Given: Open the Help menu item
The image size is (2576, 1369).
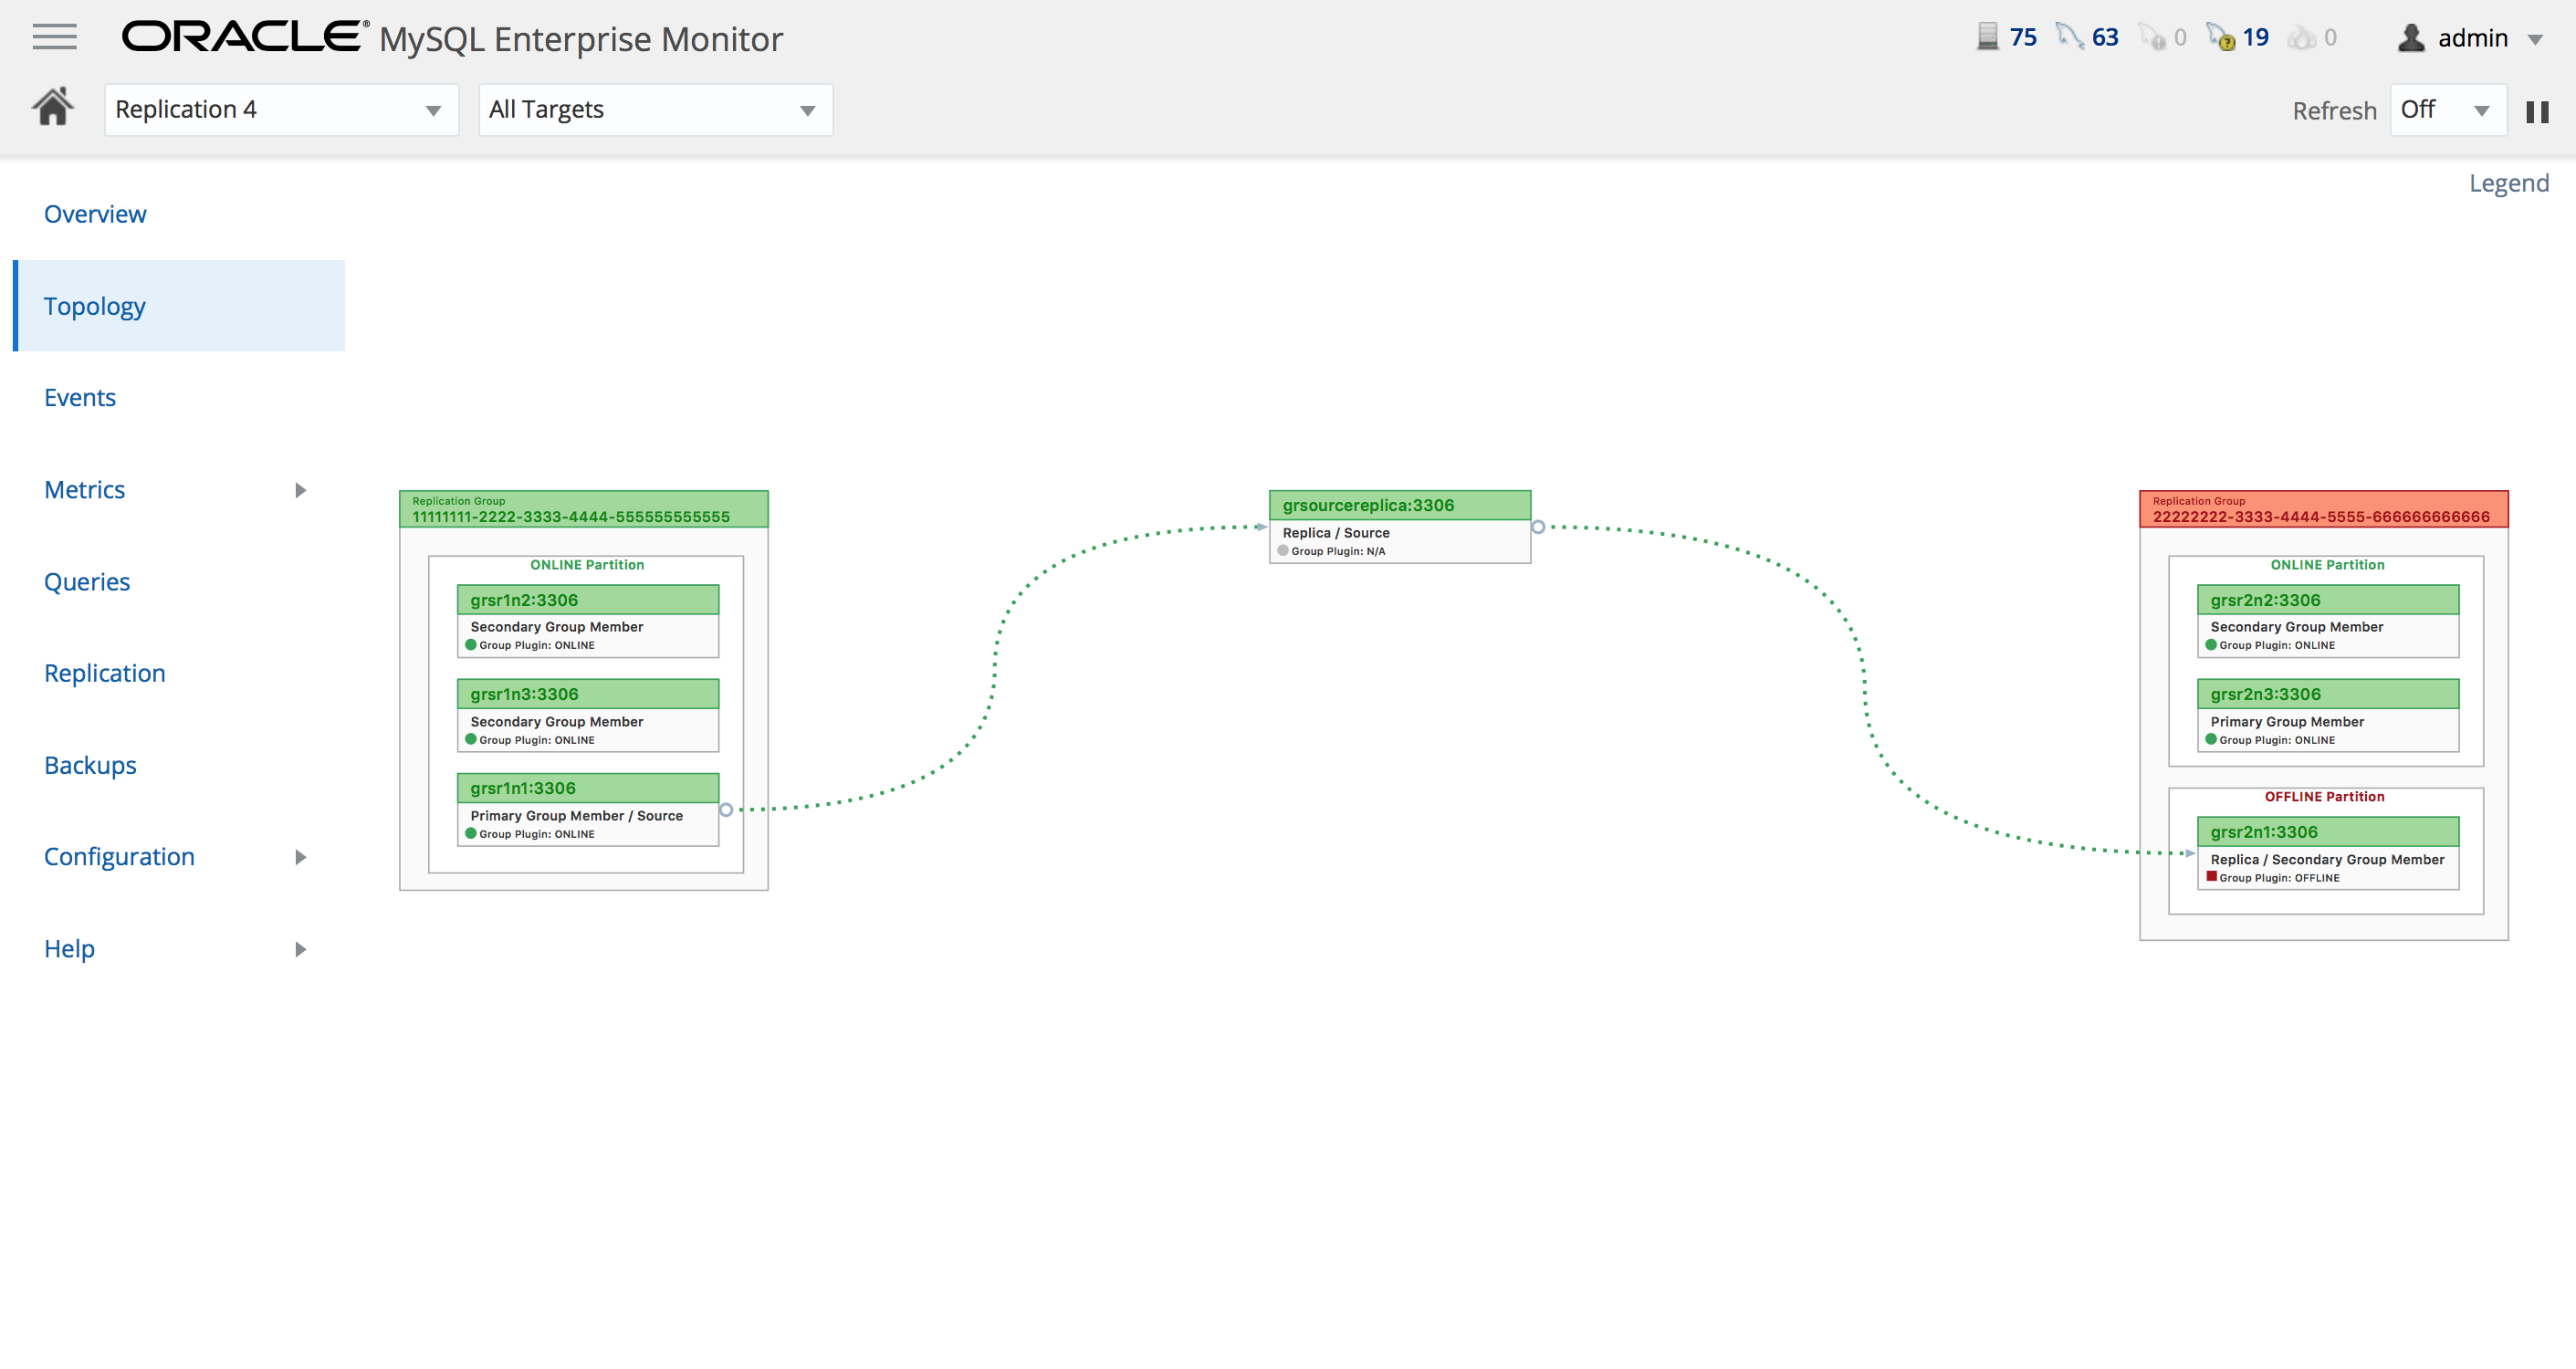Looking at the screenshot, I should (x=69, y=948).
